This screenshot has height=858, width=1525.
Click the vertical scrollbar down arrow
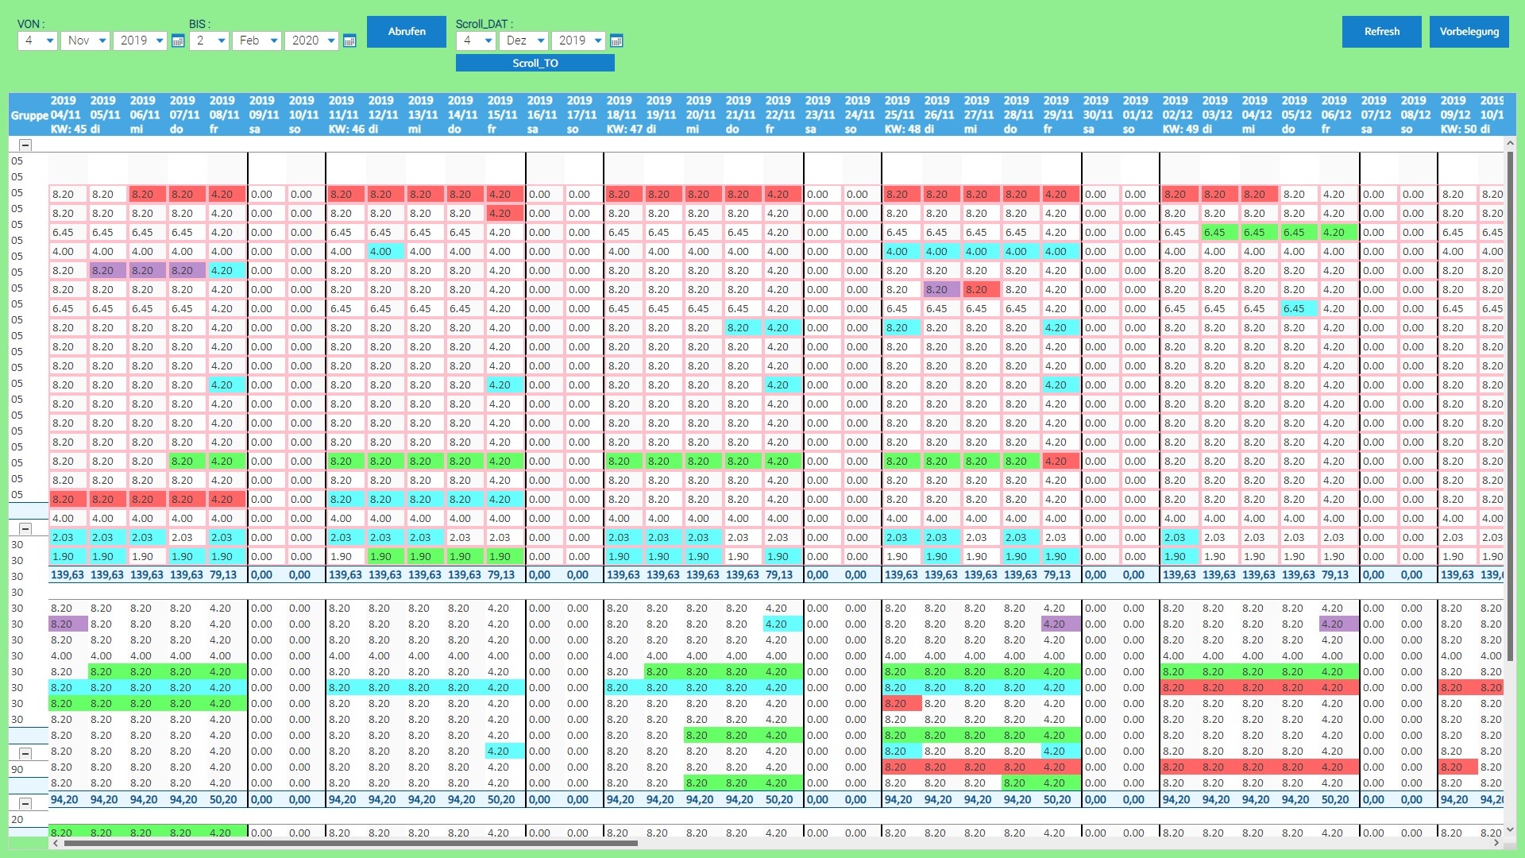pyautogui.click(x=1510, y=829)
